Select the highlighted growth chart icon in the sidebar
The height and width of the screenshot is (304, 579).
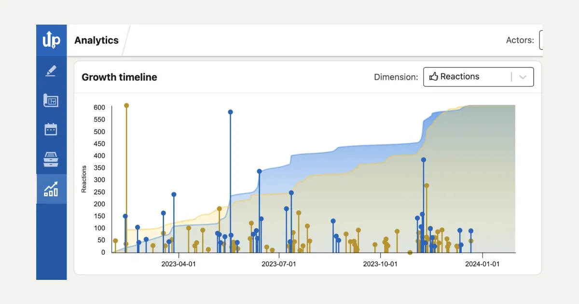pyautogui.click(x=52, y=189)
